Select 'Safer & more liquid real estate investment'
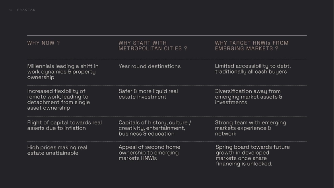This screenshot has width=334, height=188. [148, 94]
